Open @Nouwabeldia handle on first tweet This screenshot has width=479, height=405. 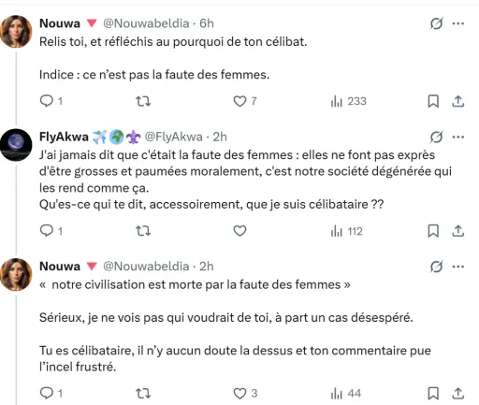point(146,23)
